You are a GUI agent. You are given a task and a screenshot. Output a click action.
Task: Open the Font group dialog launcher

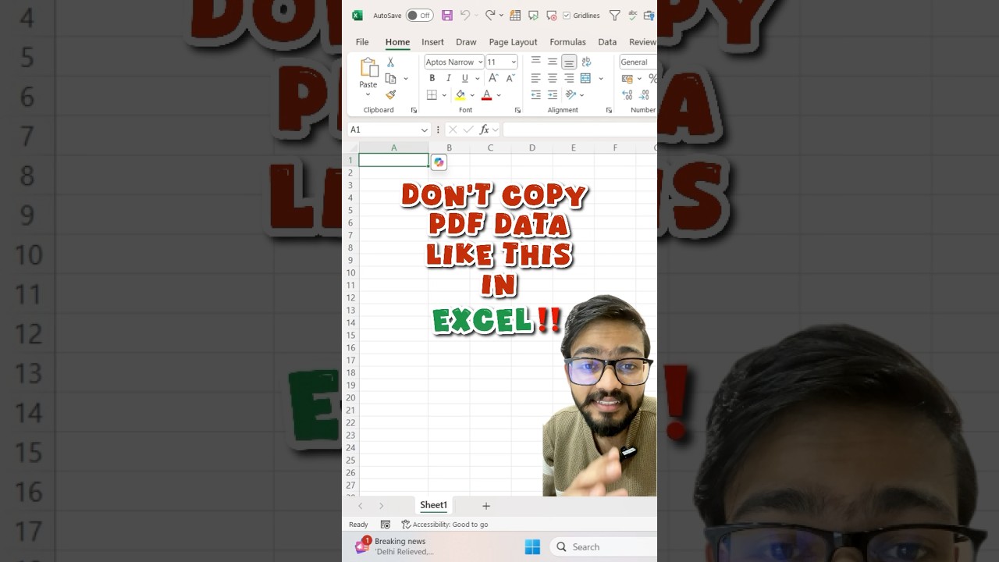tap(517, 111)
